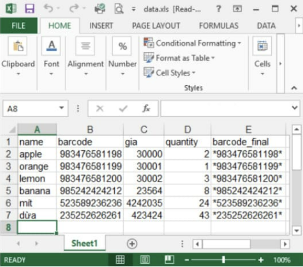Click the Name Box showing A8

31,108
